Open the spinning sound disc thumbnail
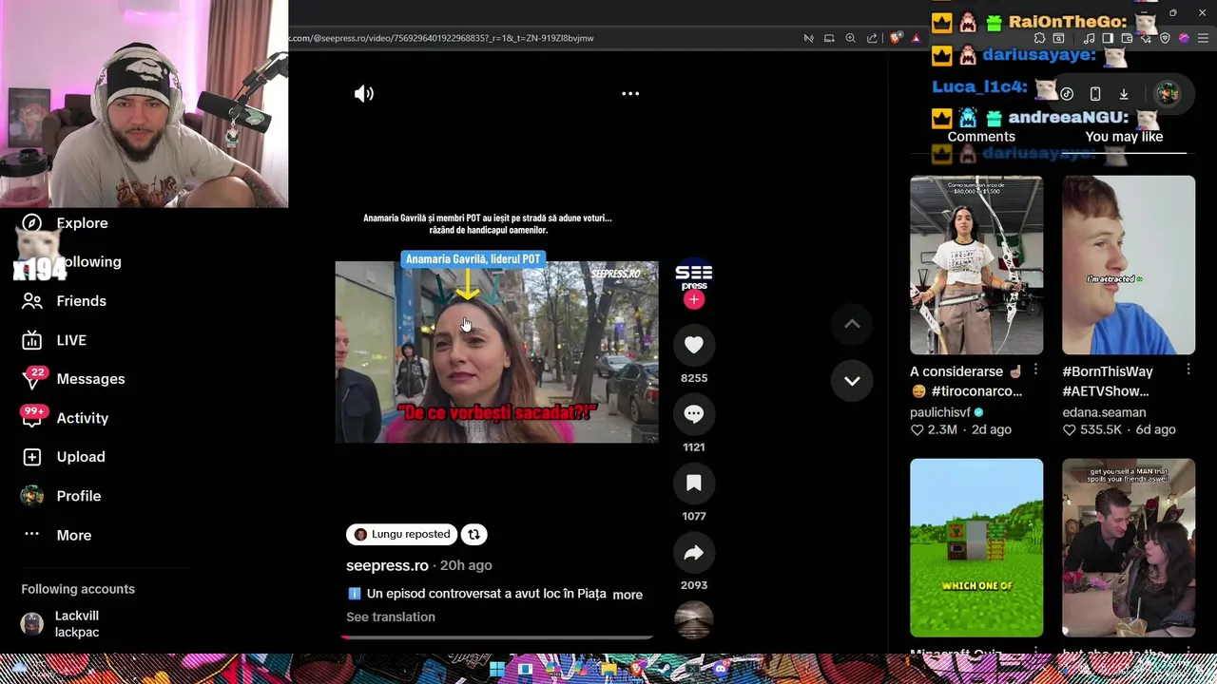 pos(693,619)
